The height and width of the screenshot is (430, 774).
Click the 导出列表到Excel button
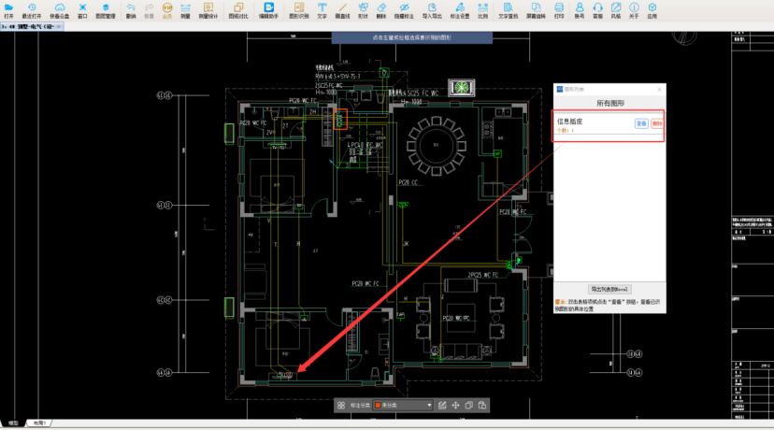tap(609, 289)
